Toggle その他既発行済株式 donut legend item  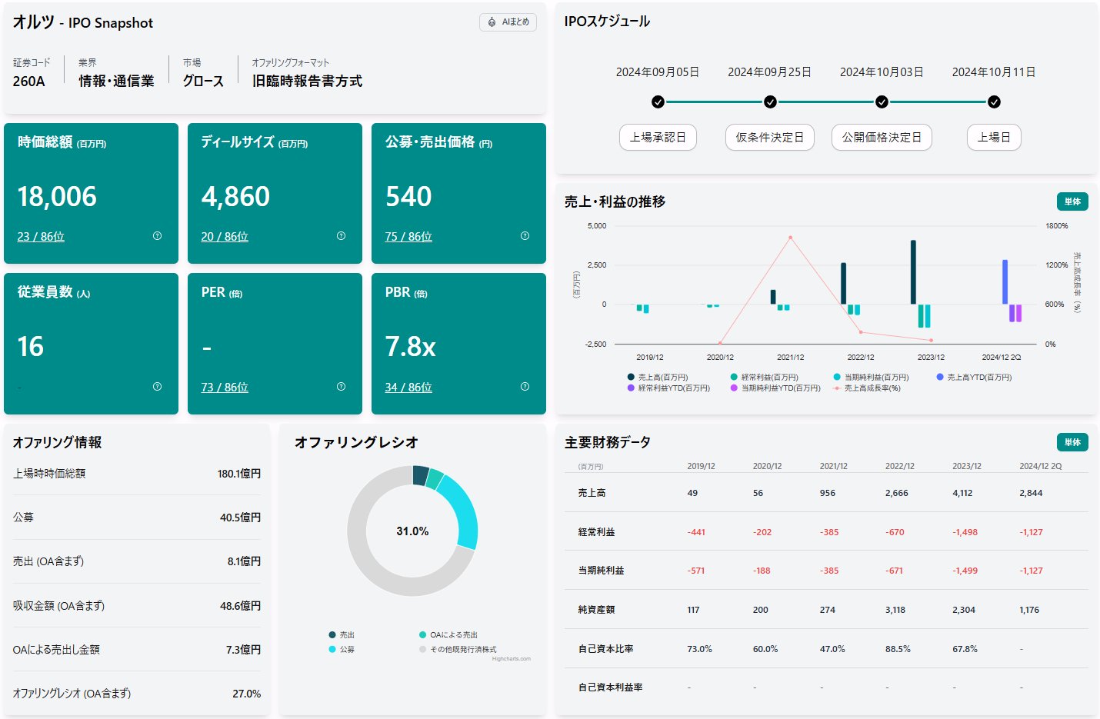[x=458, y=650]
